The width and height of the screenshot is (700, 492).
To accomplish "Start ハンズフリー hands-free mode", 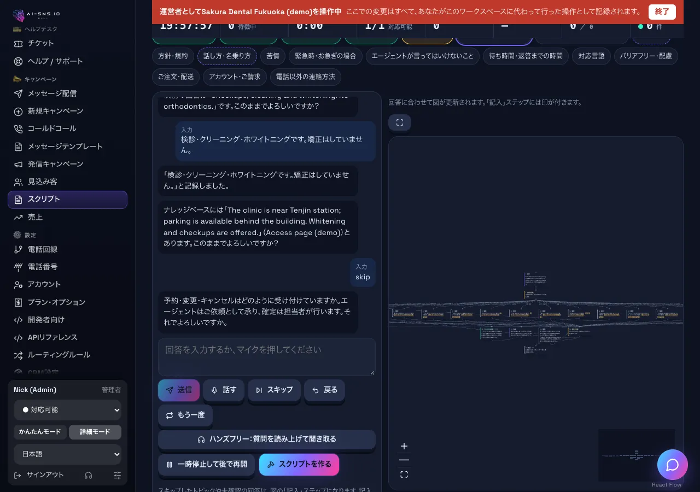I will 267,440.
